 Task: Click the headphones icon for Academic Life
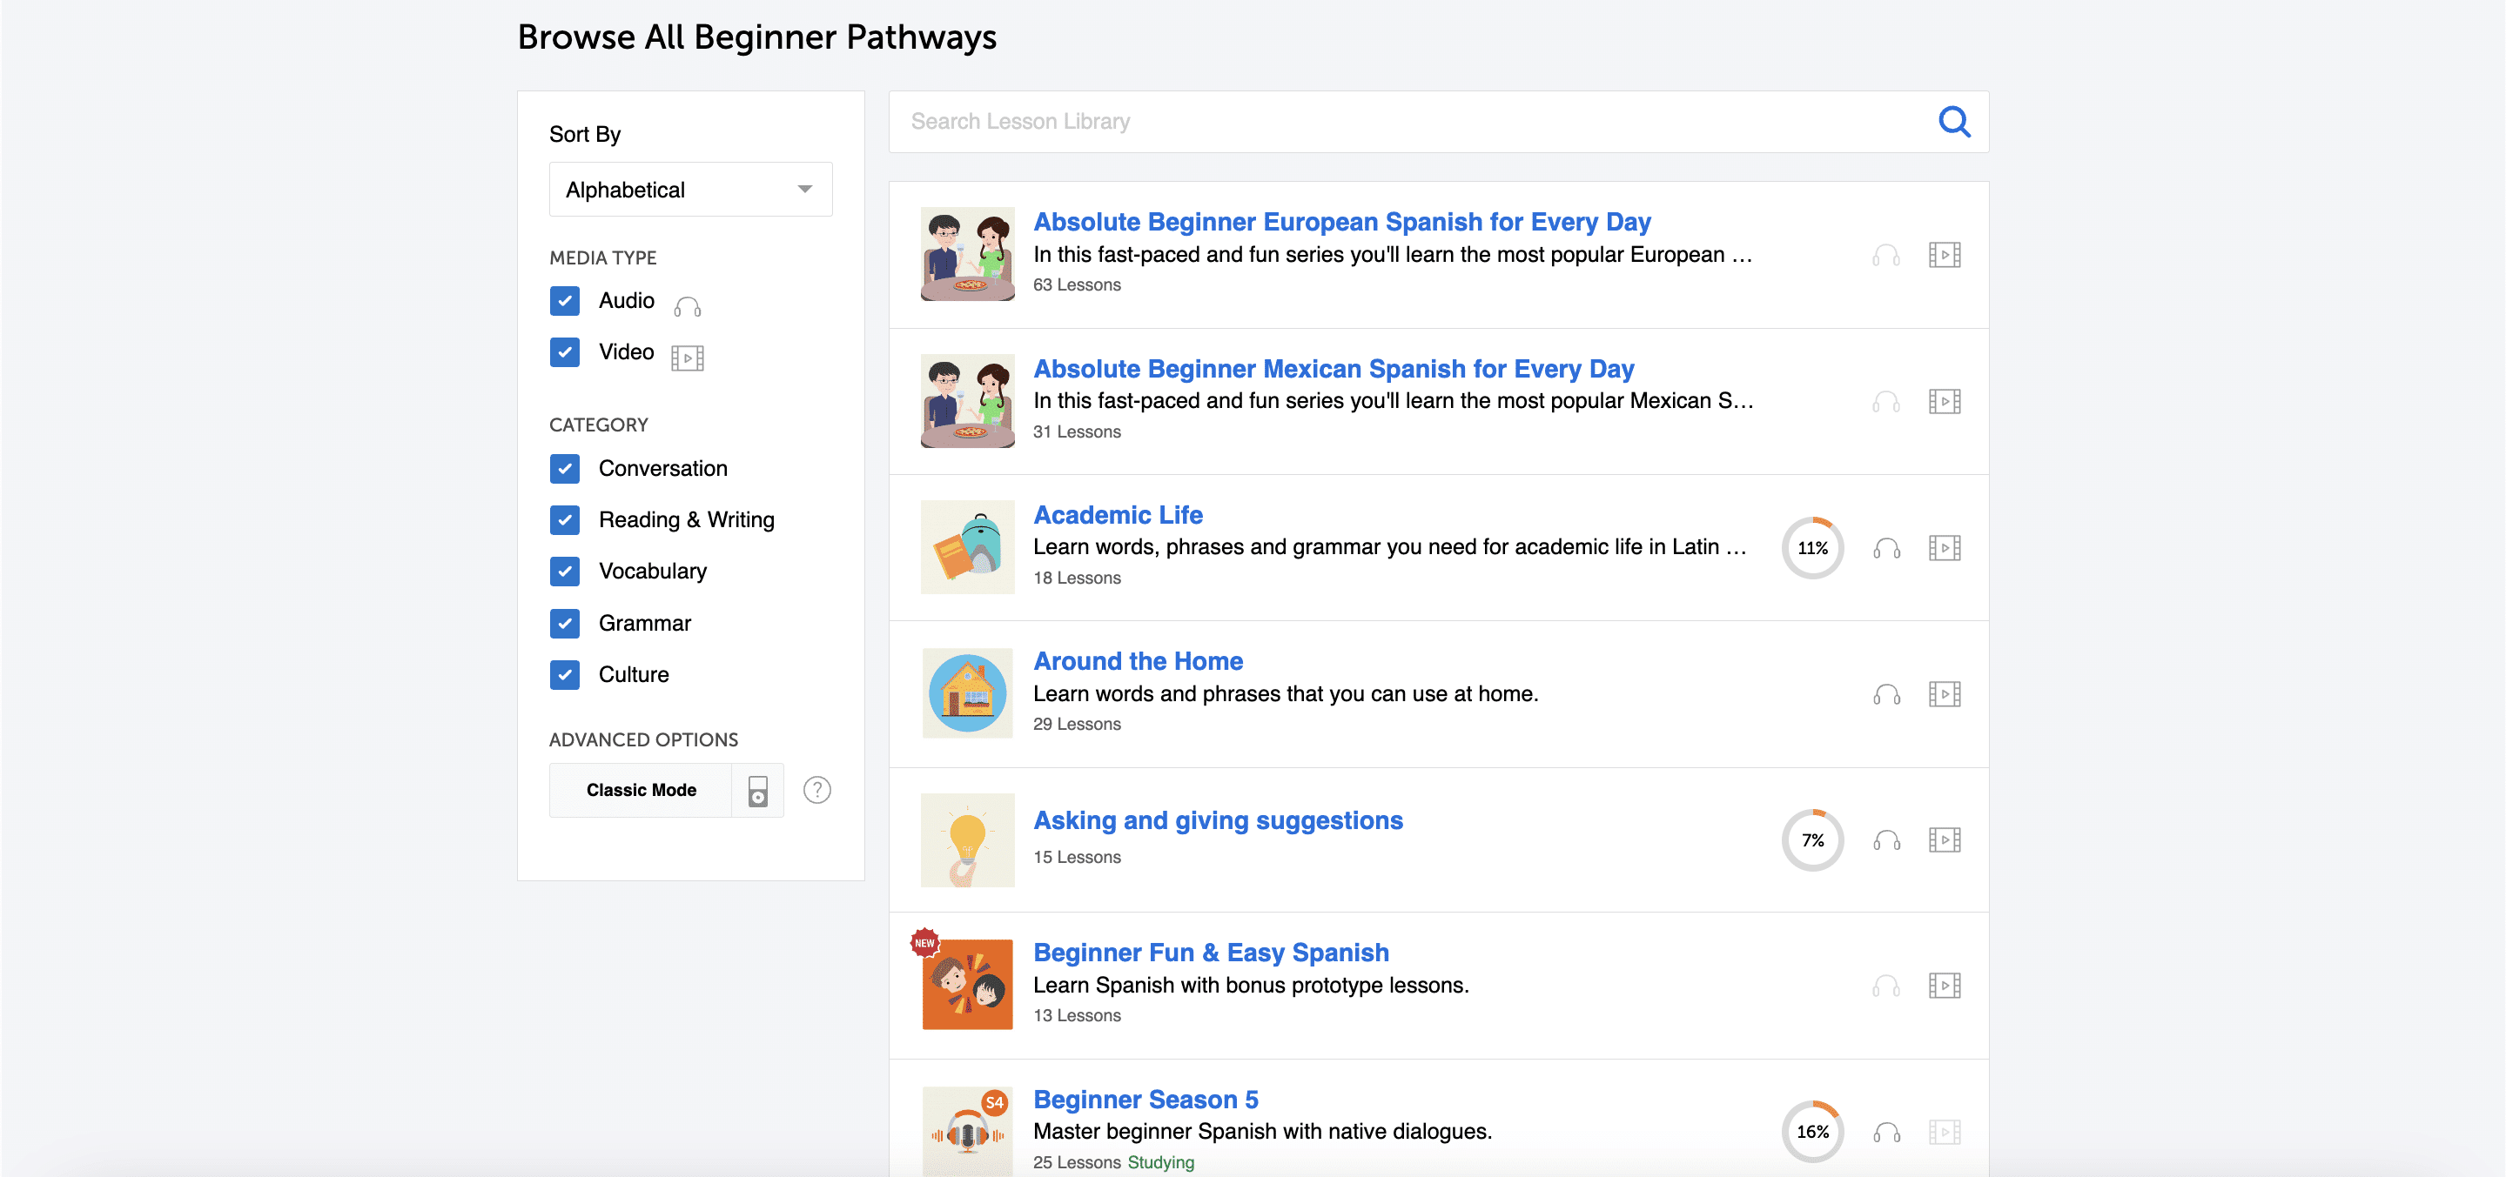click(1886, 548)
